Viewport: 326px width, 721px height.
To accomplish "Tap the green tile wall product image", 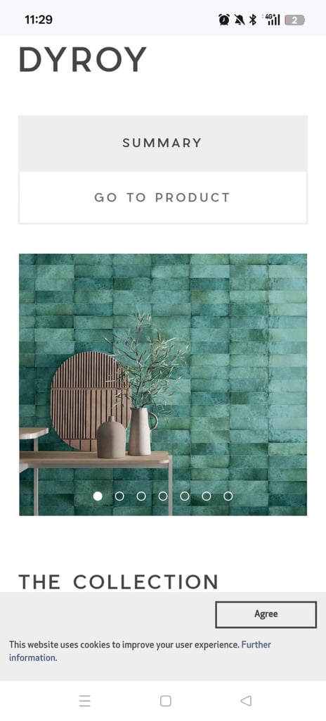I will [x=162, y=384].
